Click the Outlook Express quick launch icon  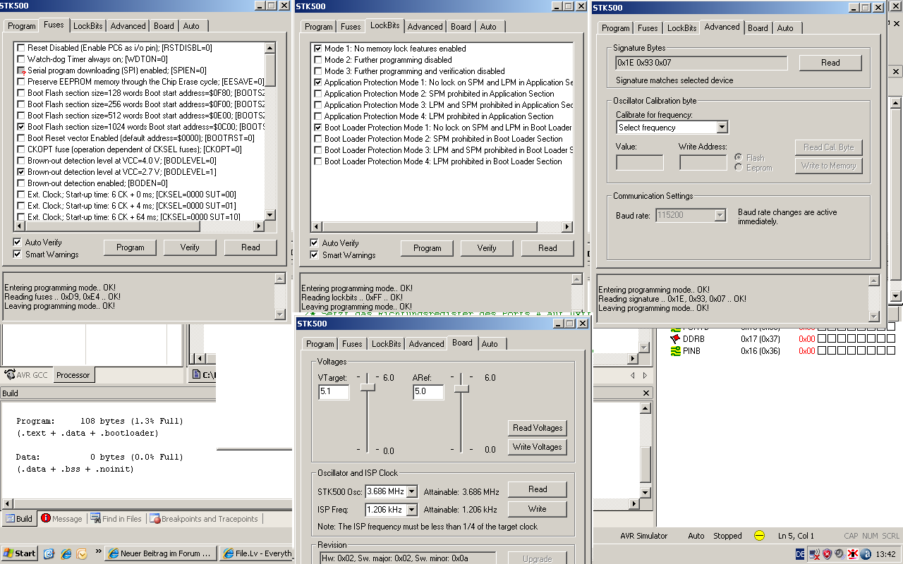pos(82,553)
